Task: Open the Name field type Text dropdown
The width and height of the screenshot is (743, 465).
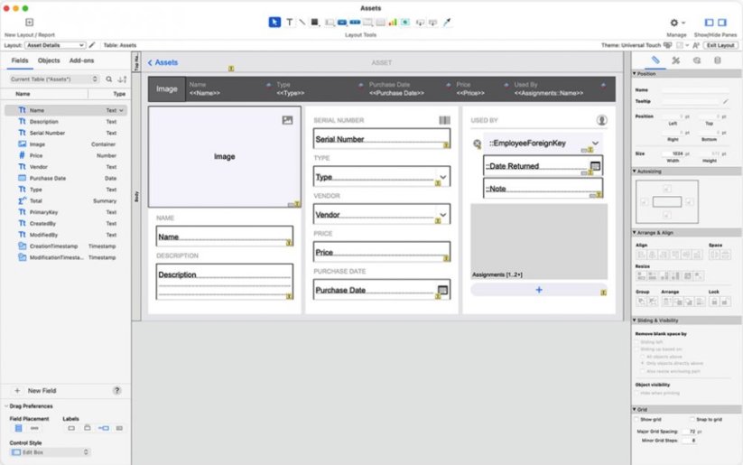Action: coord(115,110)
